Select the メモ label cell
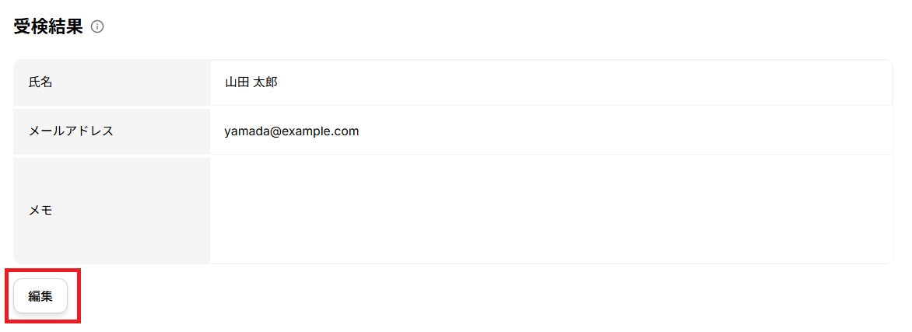Viewport: 912px width, 332px height. pyautogui.click(x=111, y=209)
